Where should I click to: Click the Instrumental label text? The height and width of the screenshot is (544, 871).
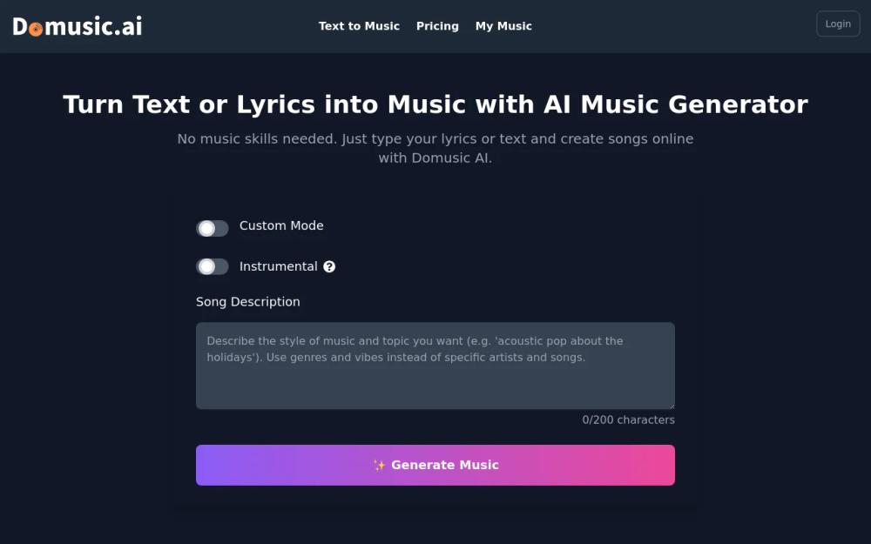[278, 266]
